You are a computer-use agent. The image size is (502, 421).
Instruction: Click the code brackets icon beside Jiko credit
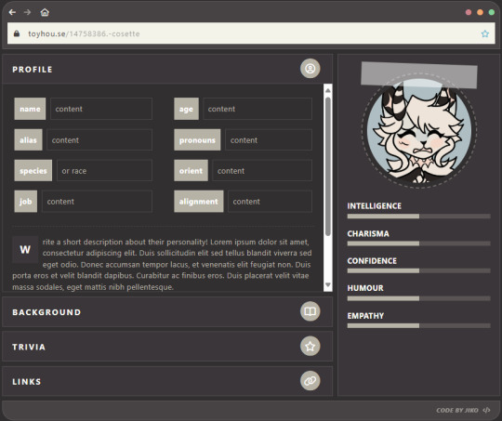click(486, 410)
